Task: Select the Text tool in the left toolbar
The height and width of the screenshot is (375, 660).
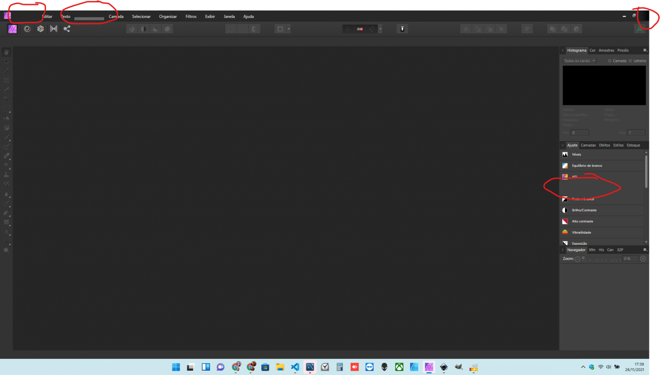Action: point(6,232)
